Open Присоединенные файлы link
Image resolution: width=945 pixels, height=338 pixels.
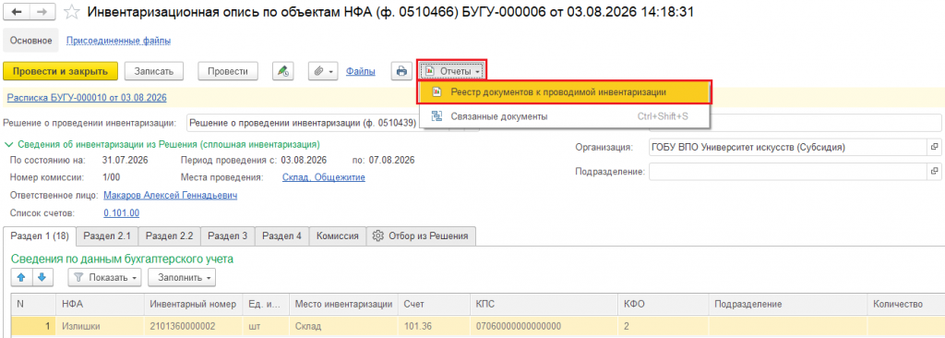point(118,41)
